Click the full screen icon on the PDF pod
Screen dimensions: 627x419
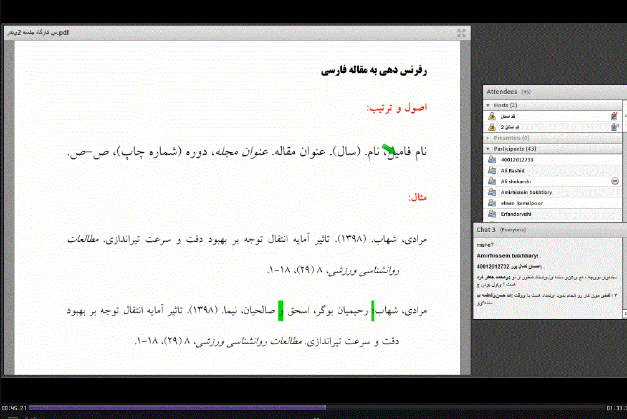tap(461, 32)
